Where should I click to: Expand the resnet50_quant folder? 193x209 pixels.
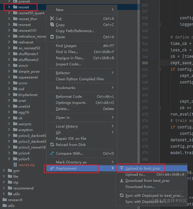9,13
